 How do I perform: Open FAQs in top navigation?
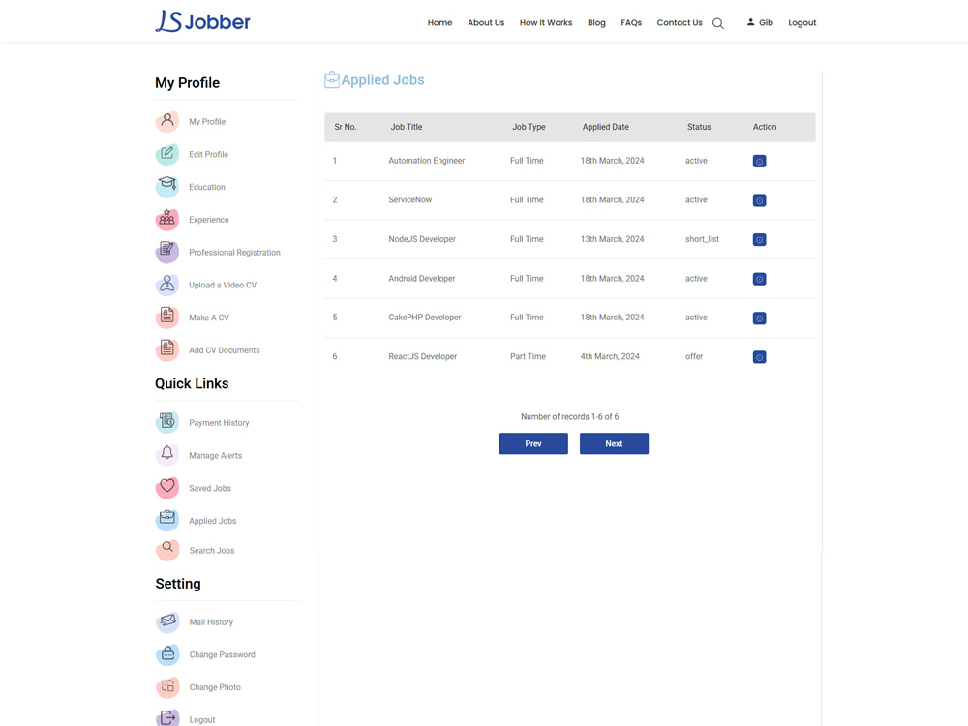pyautogui.click(x=631, y=23)
